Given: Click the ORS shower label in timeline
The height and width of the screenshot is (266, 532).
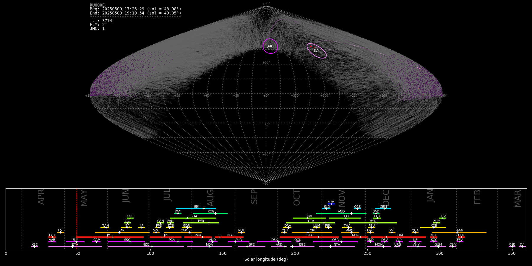Looking at the screenshot, I should click(357, 207).
